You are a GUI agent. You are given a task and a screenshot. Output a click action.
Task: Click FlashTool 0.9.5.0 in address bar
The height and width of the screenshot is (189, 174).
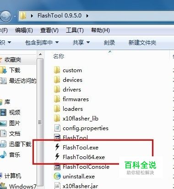[60, 16]
